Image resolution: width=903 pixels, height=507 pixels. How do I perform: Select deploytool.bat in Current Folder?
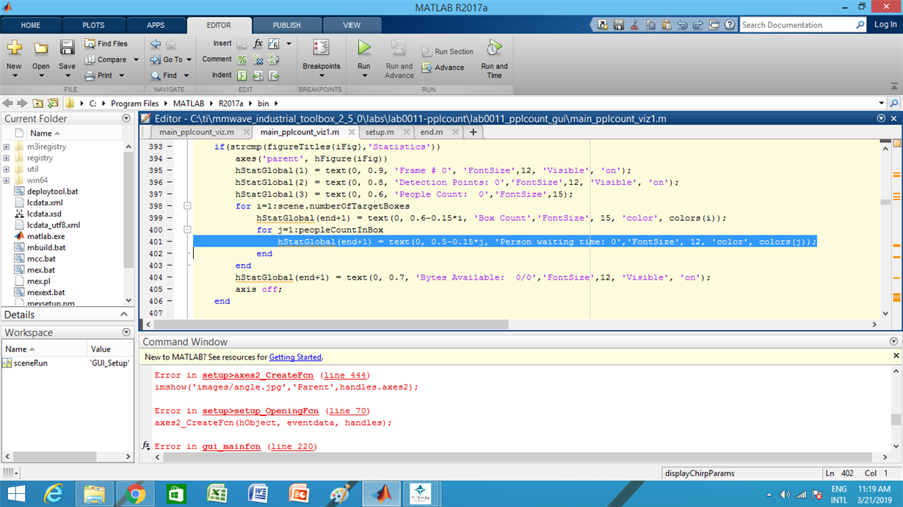pyautogui.click(x=52, y=192)
